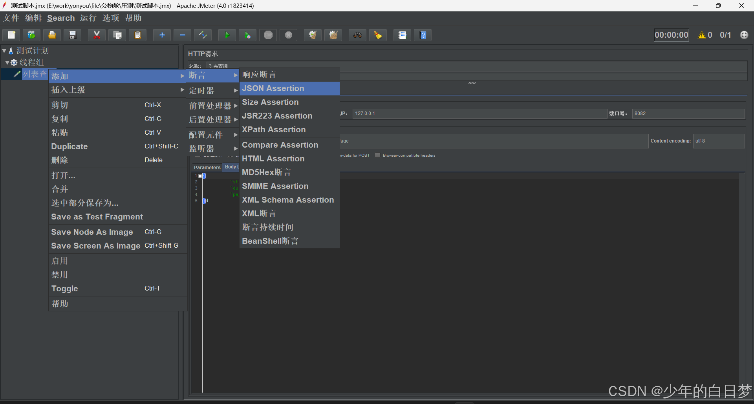Click the New test plan toolbar icon
Viewport: 754px width, 404px height.
[11, 35]
